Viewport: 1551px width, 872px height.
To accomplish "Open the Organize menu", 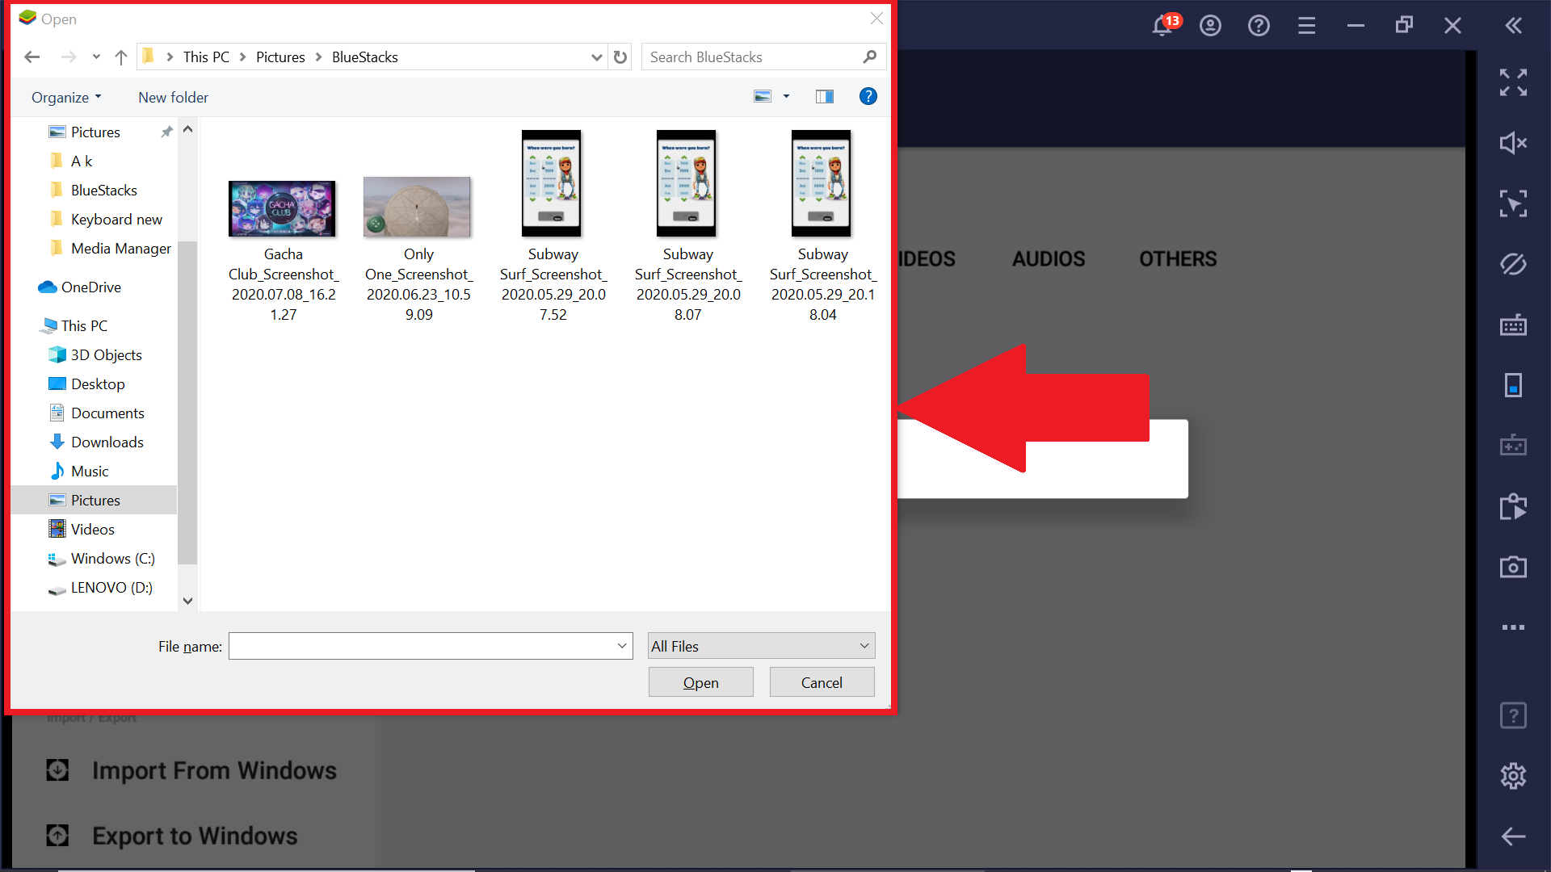I will [66, 97].
